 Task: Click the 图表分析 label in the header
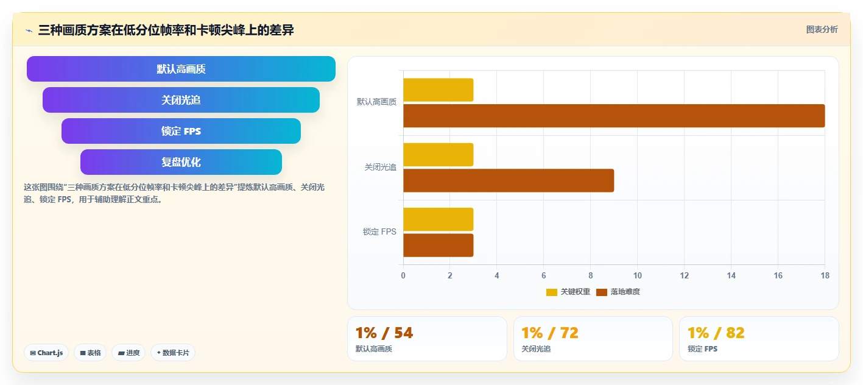822,29
